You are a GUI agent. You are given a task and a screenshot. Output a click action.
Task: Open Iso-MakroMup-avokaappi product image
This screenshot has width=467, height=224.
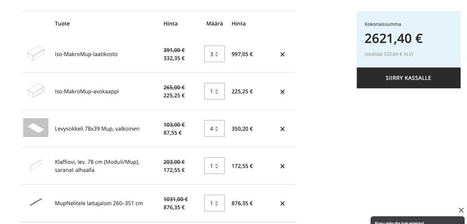36,91
